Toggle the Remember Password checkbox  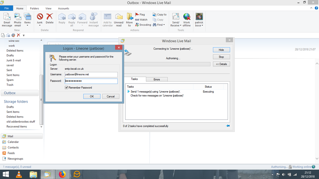(66, 88)
